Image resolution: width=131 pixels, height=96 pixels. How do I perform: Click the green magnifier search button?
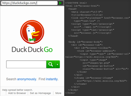[x=51, y=64]
